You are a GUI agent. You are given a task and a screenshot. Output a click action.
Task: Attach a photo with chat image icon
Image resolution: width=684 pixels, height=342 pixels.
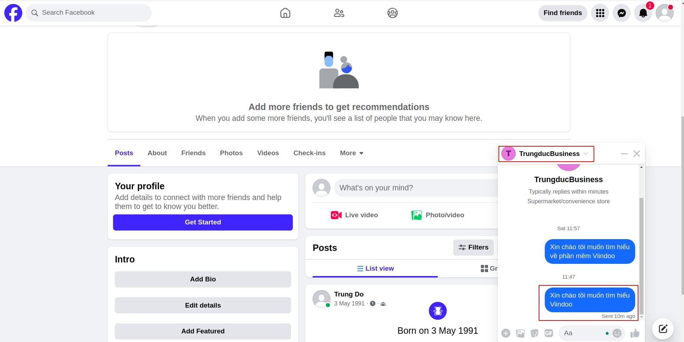coord(520,333)
